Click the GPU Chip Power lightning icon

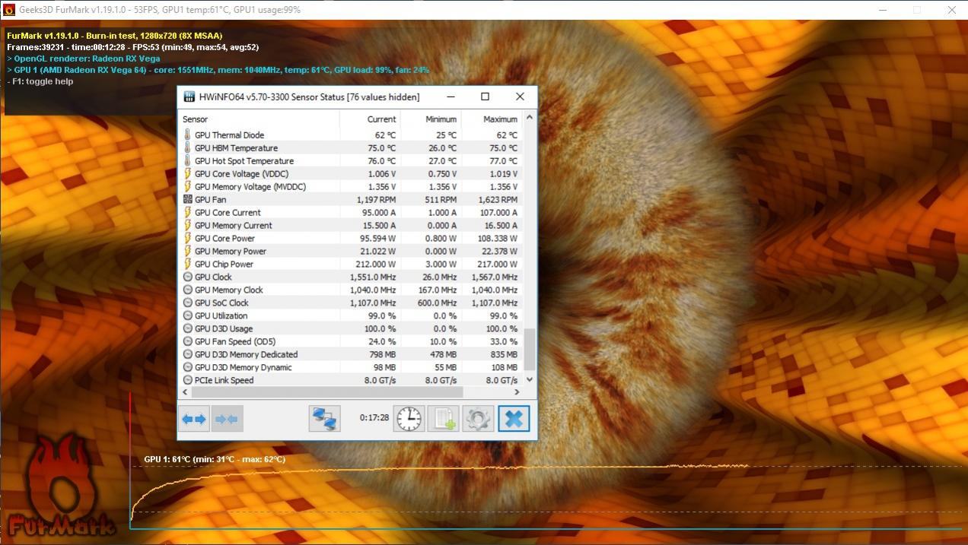pos(187,264)
